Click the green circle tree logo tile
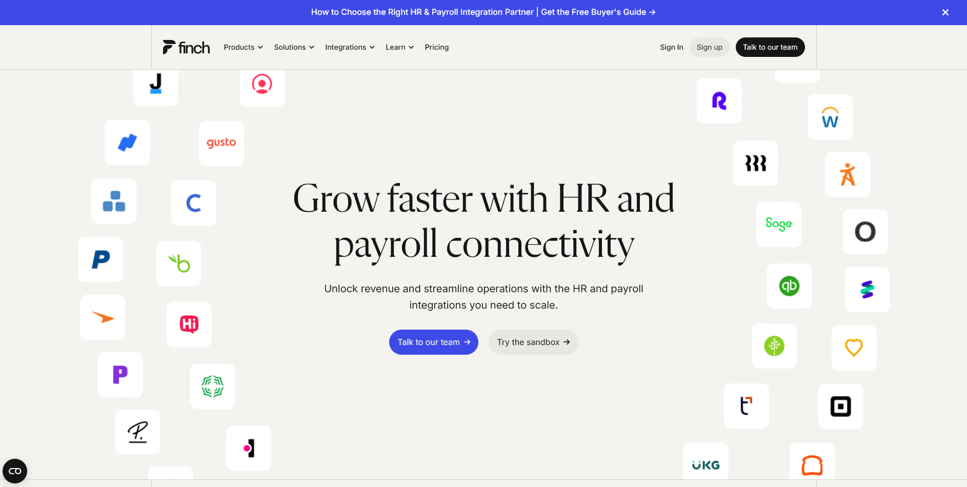 click(x=774, y=346)
